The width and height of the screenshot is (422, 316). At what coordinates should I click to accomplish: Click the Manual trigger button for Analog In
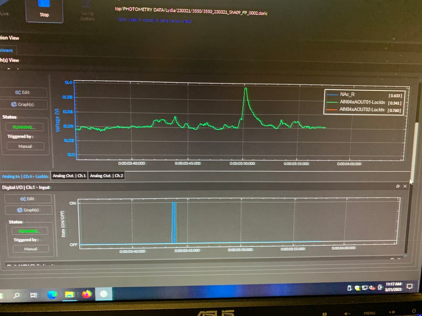[x=25, y=146]
